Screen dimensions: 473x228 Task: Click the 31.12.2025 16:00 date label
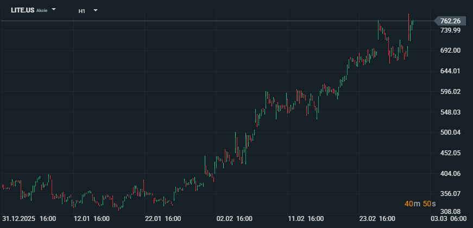click(x=29, y=219)
